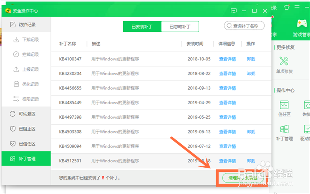
Task: Open 防护记录 in the sidebar
Action: tap(26, 25)
